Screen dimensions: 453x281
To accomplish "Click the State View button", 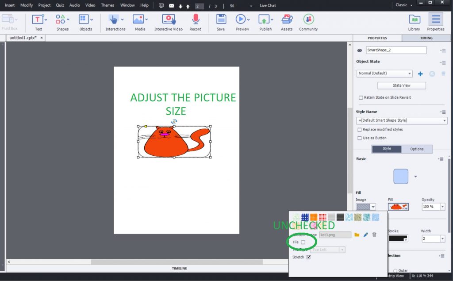I will (x=401, y=85).
